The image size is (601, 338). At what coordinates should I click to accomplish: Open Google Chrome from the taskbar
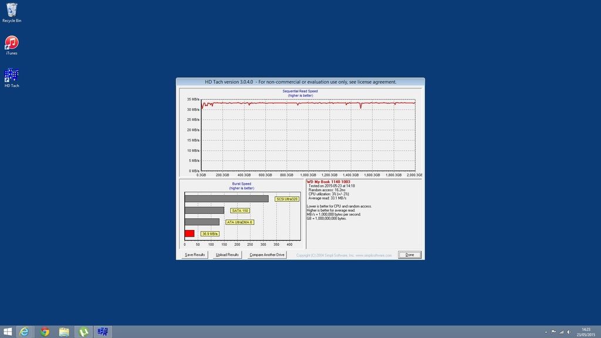coord(45,332)
